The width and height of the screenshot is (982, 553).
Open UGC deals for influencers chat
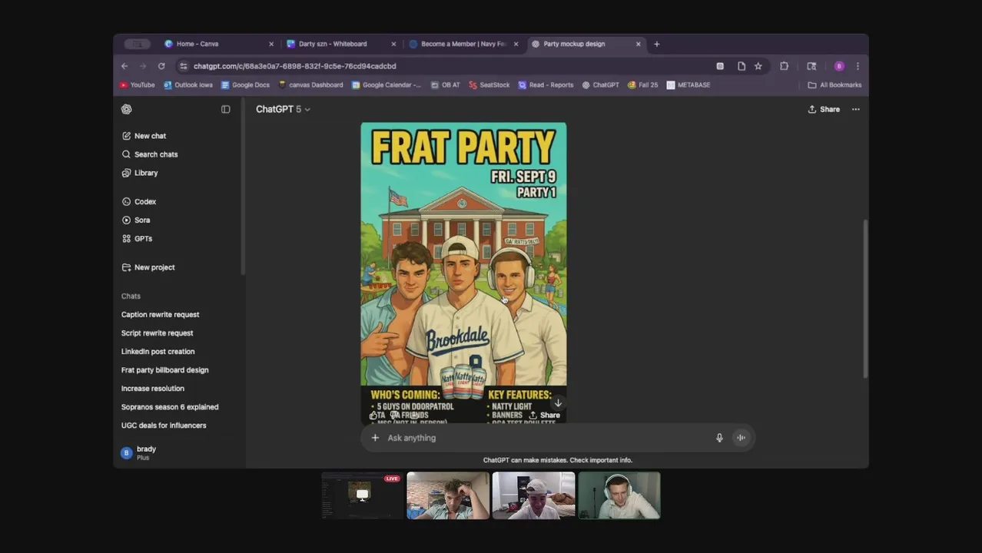[x=164, y=425]
